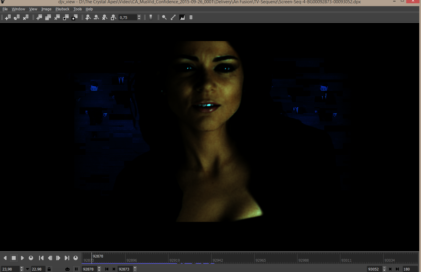Adjust the 23,98 speed spinner arrows
The height and width of the screenshot is (272, 421).
pyautogui.click(x=22, y=269)
